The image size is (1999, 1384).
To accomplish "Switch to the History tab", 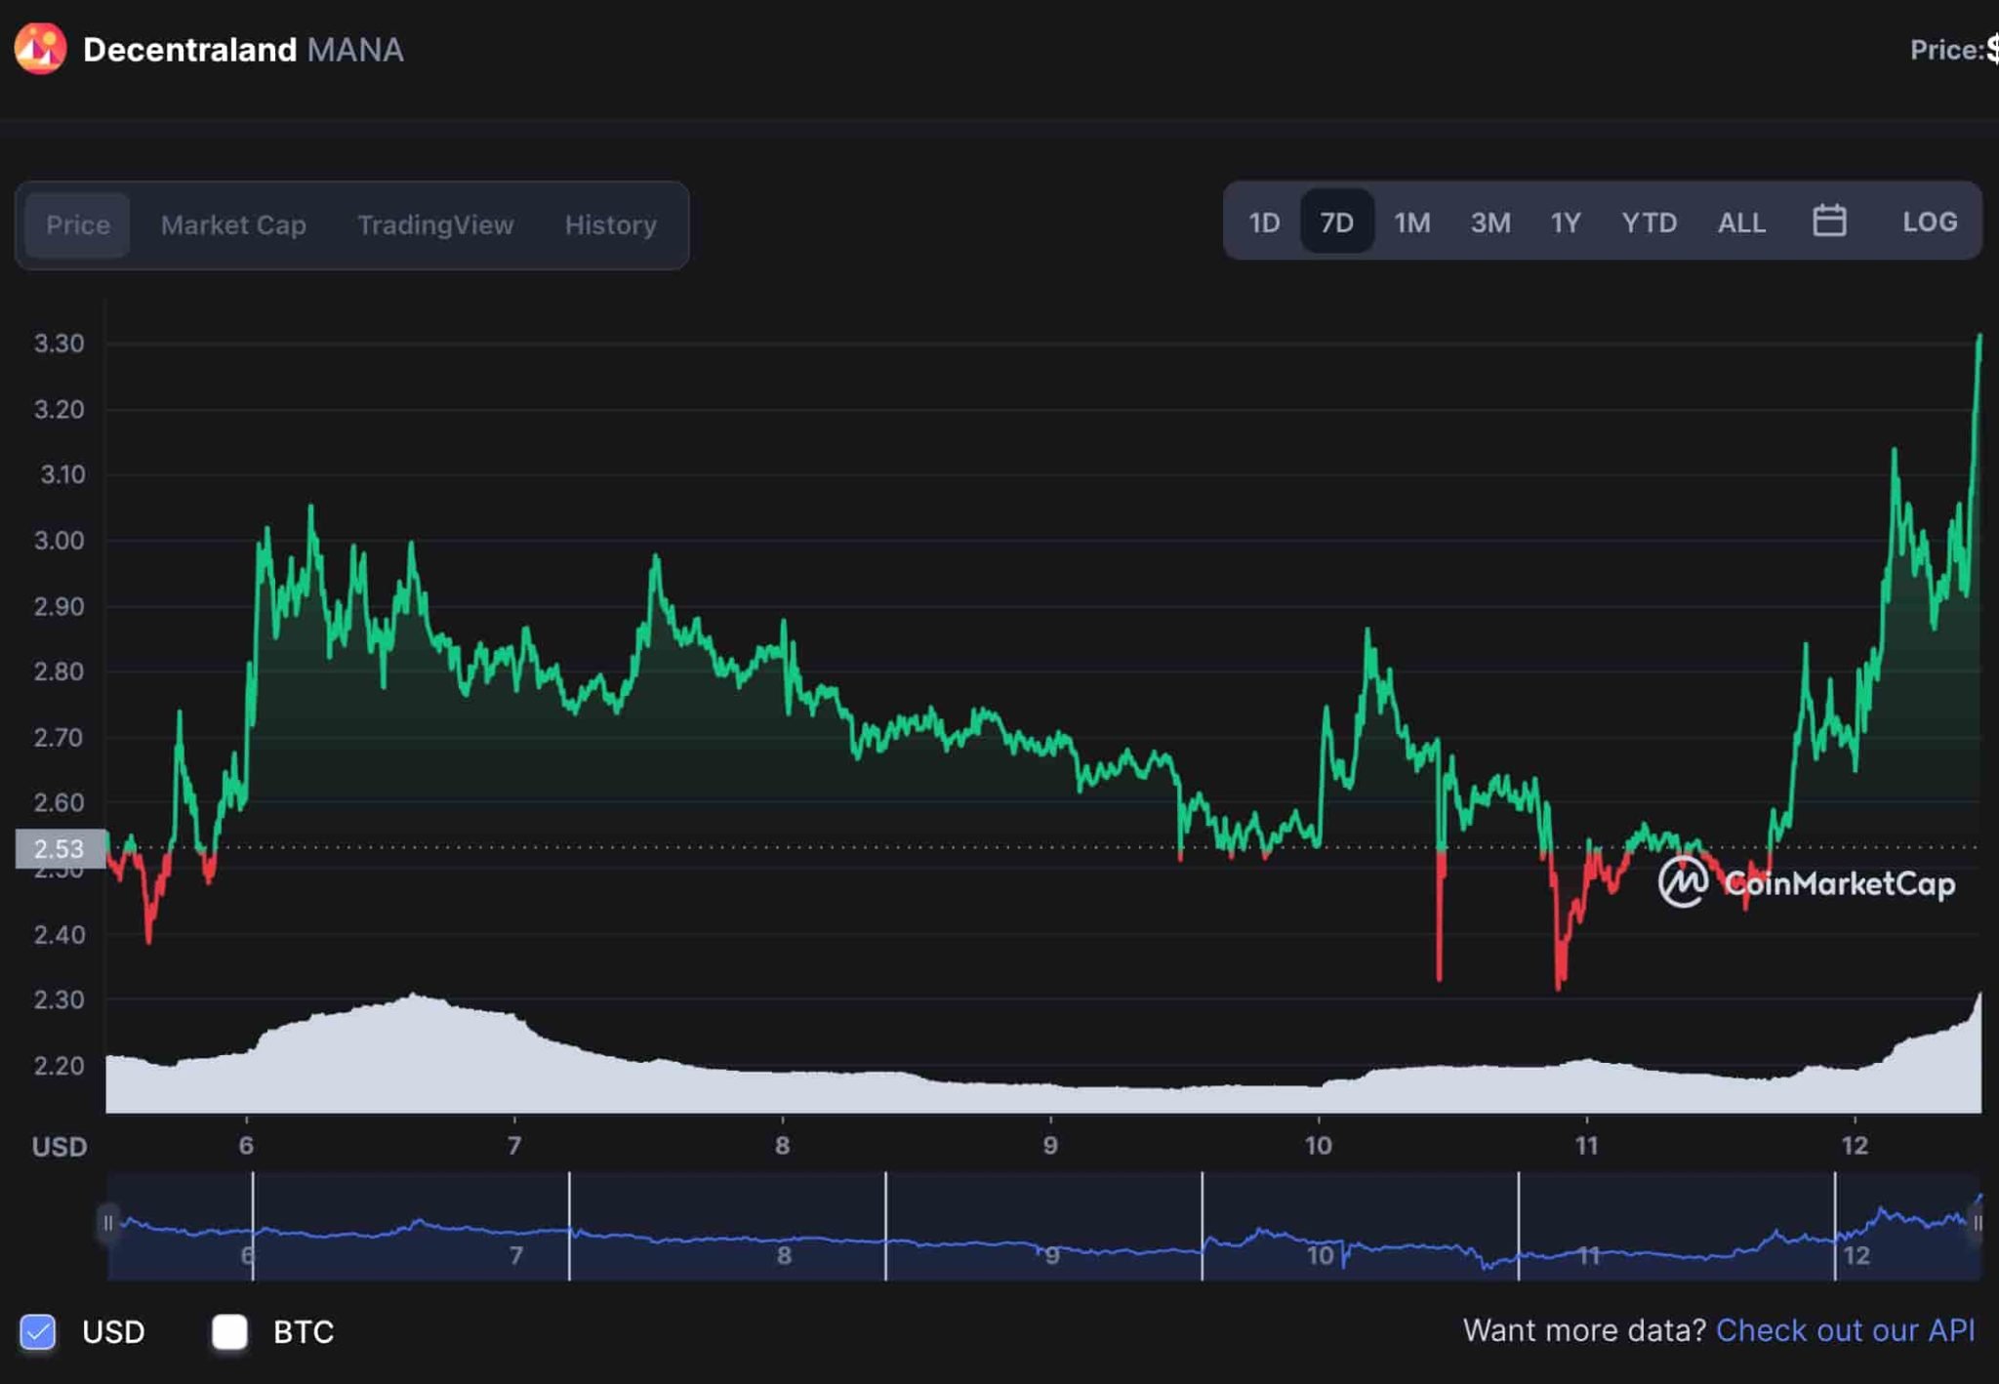I will pos(610,224).
